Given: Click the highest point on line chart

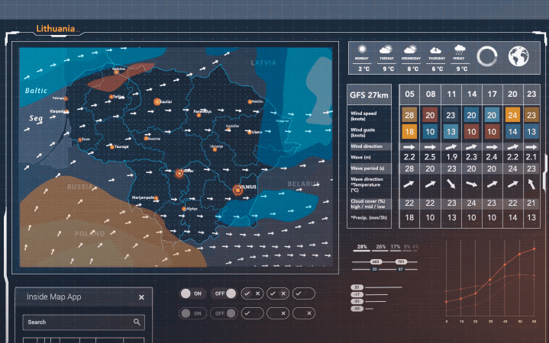Looking at the screenshot, I should (x=534, y=249).
